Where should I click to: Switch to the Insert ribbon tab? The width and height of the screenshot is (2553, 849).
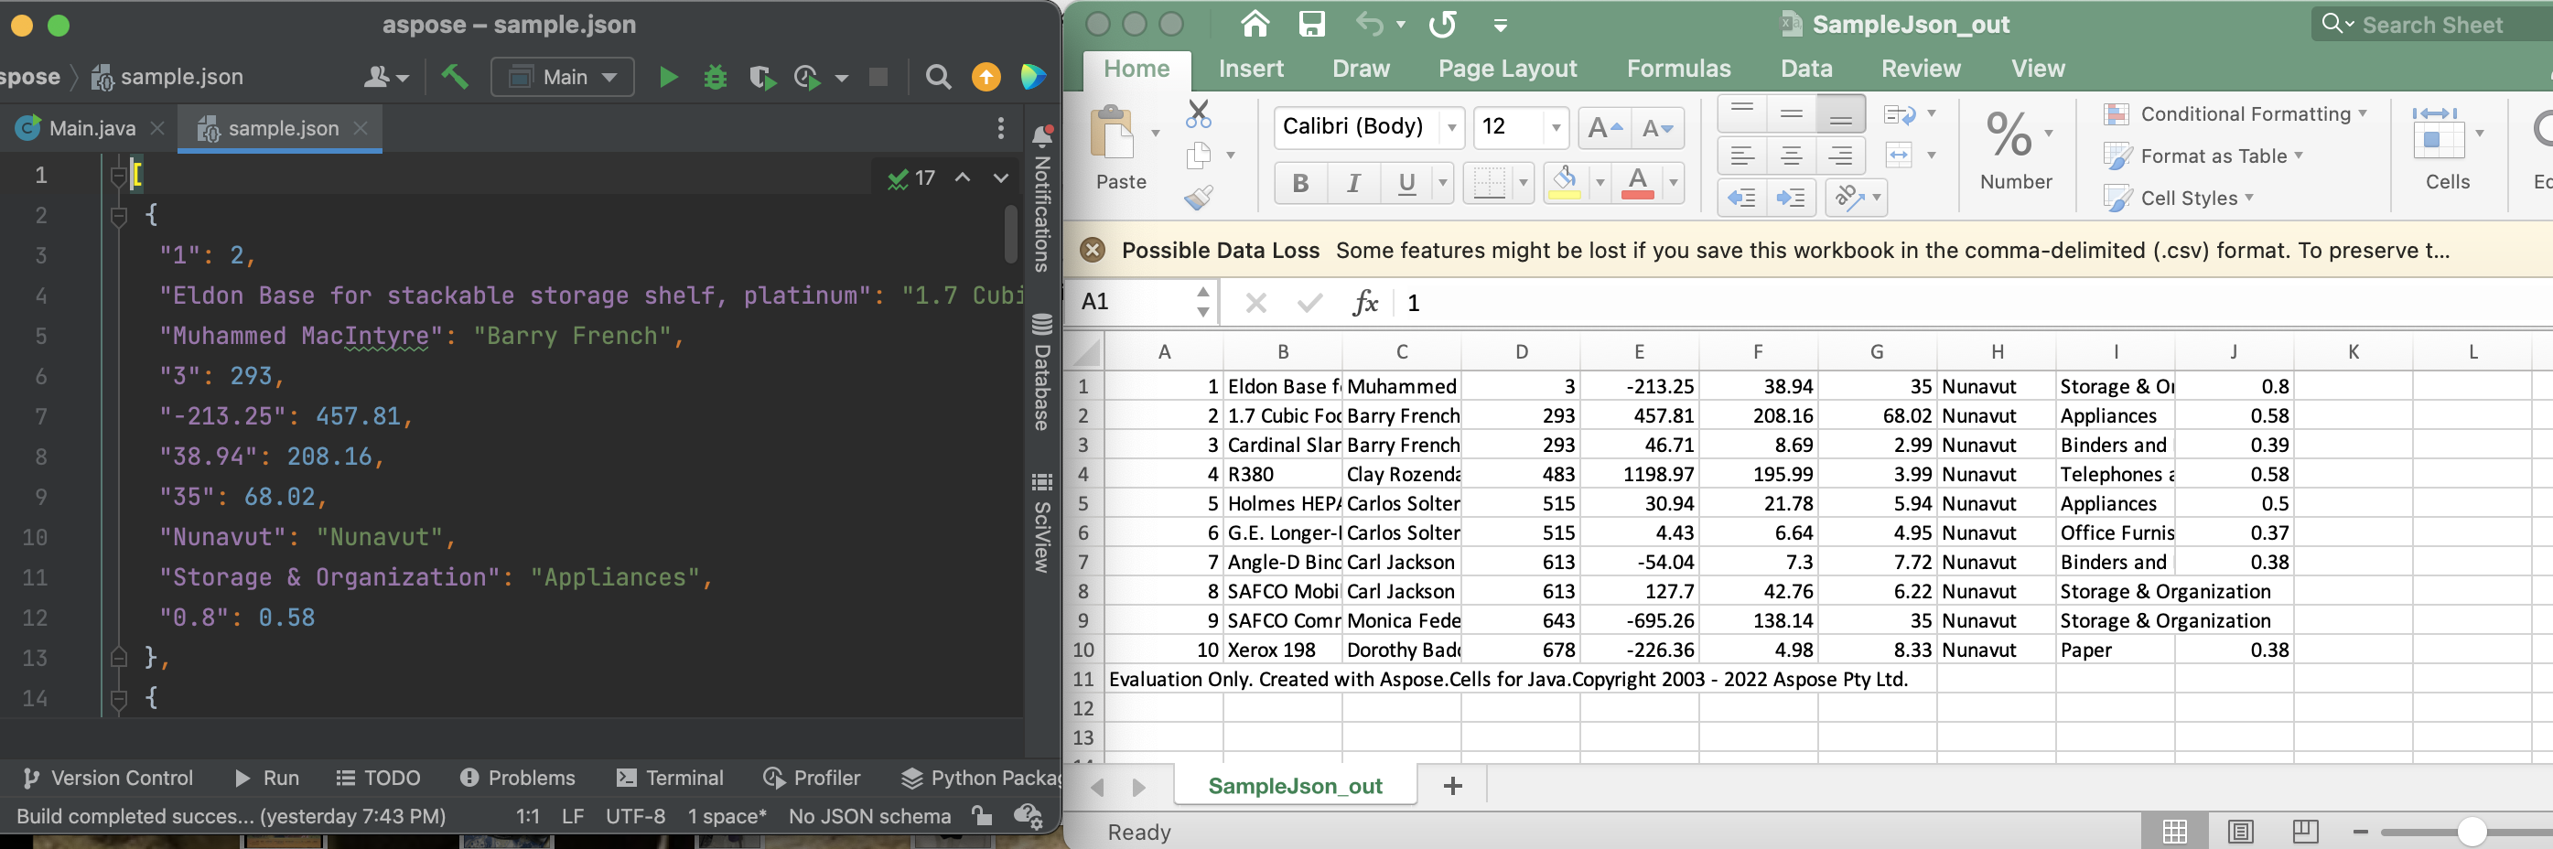(1252, 69)
